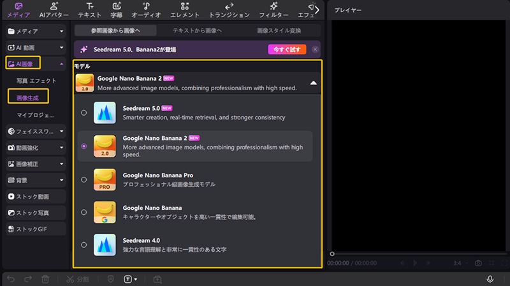Select the Google Nano Banana Pro radio button
The width and height of the screenshot is (510, 286).
(84, 180)
